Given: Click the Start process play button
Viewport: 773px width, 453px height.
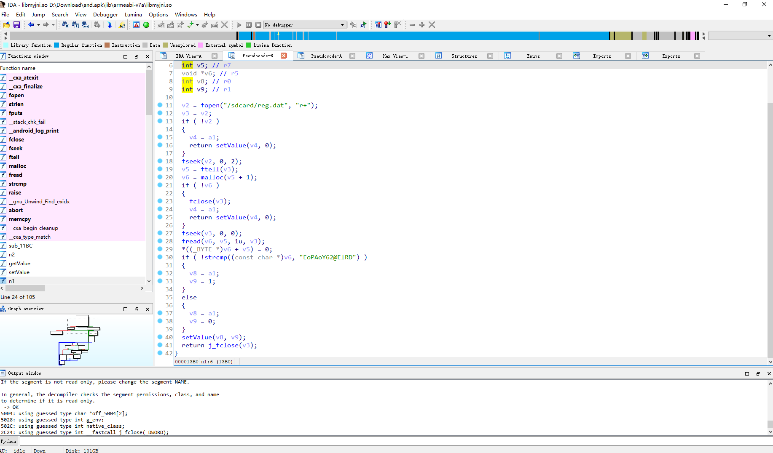Looking at the screenshot, I should pyautogui.click(x=239, y=25).
